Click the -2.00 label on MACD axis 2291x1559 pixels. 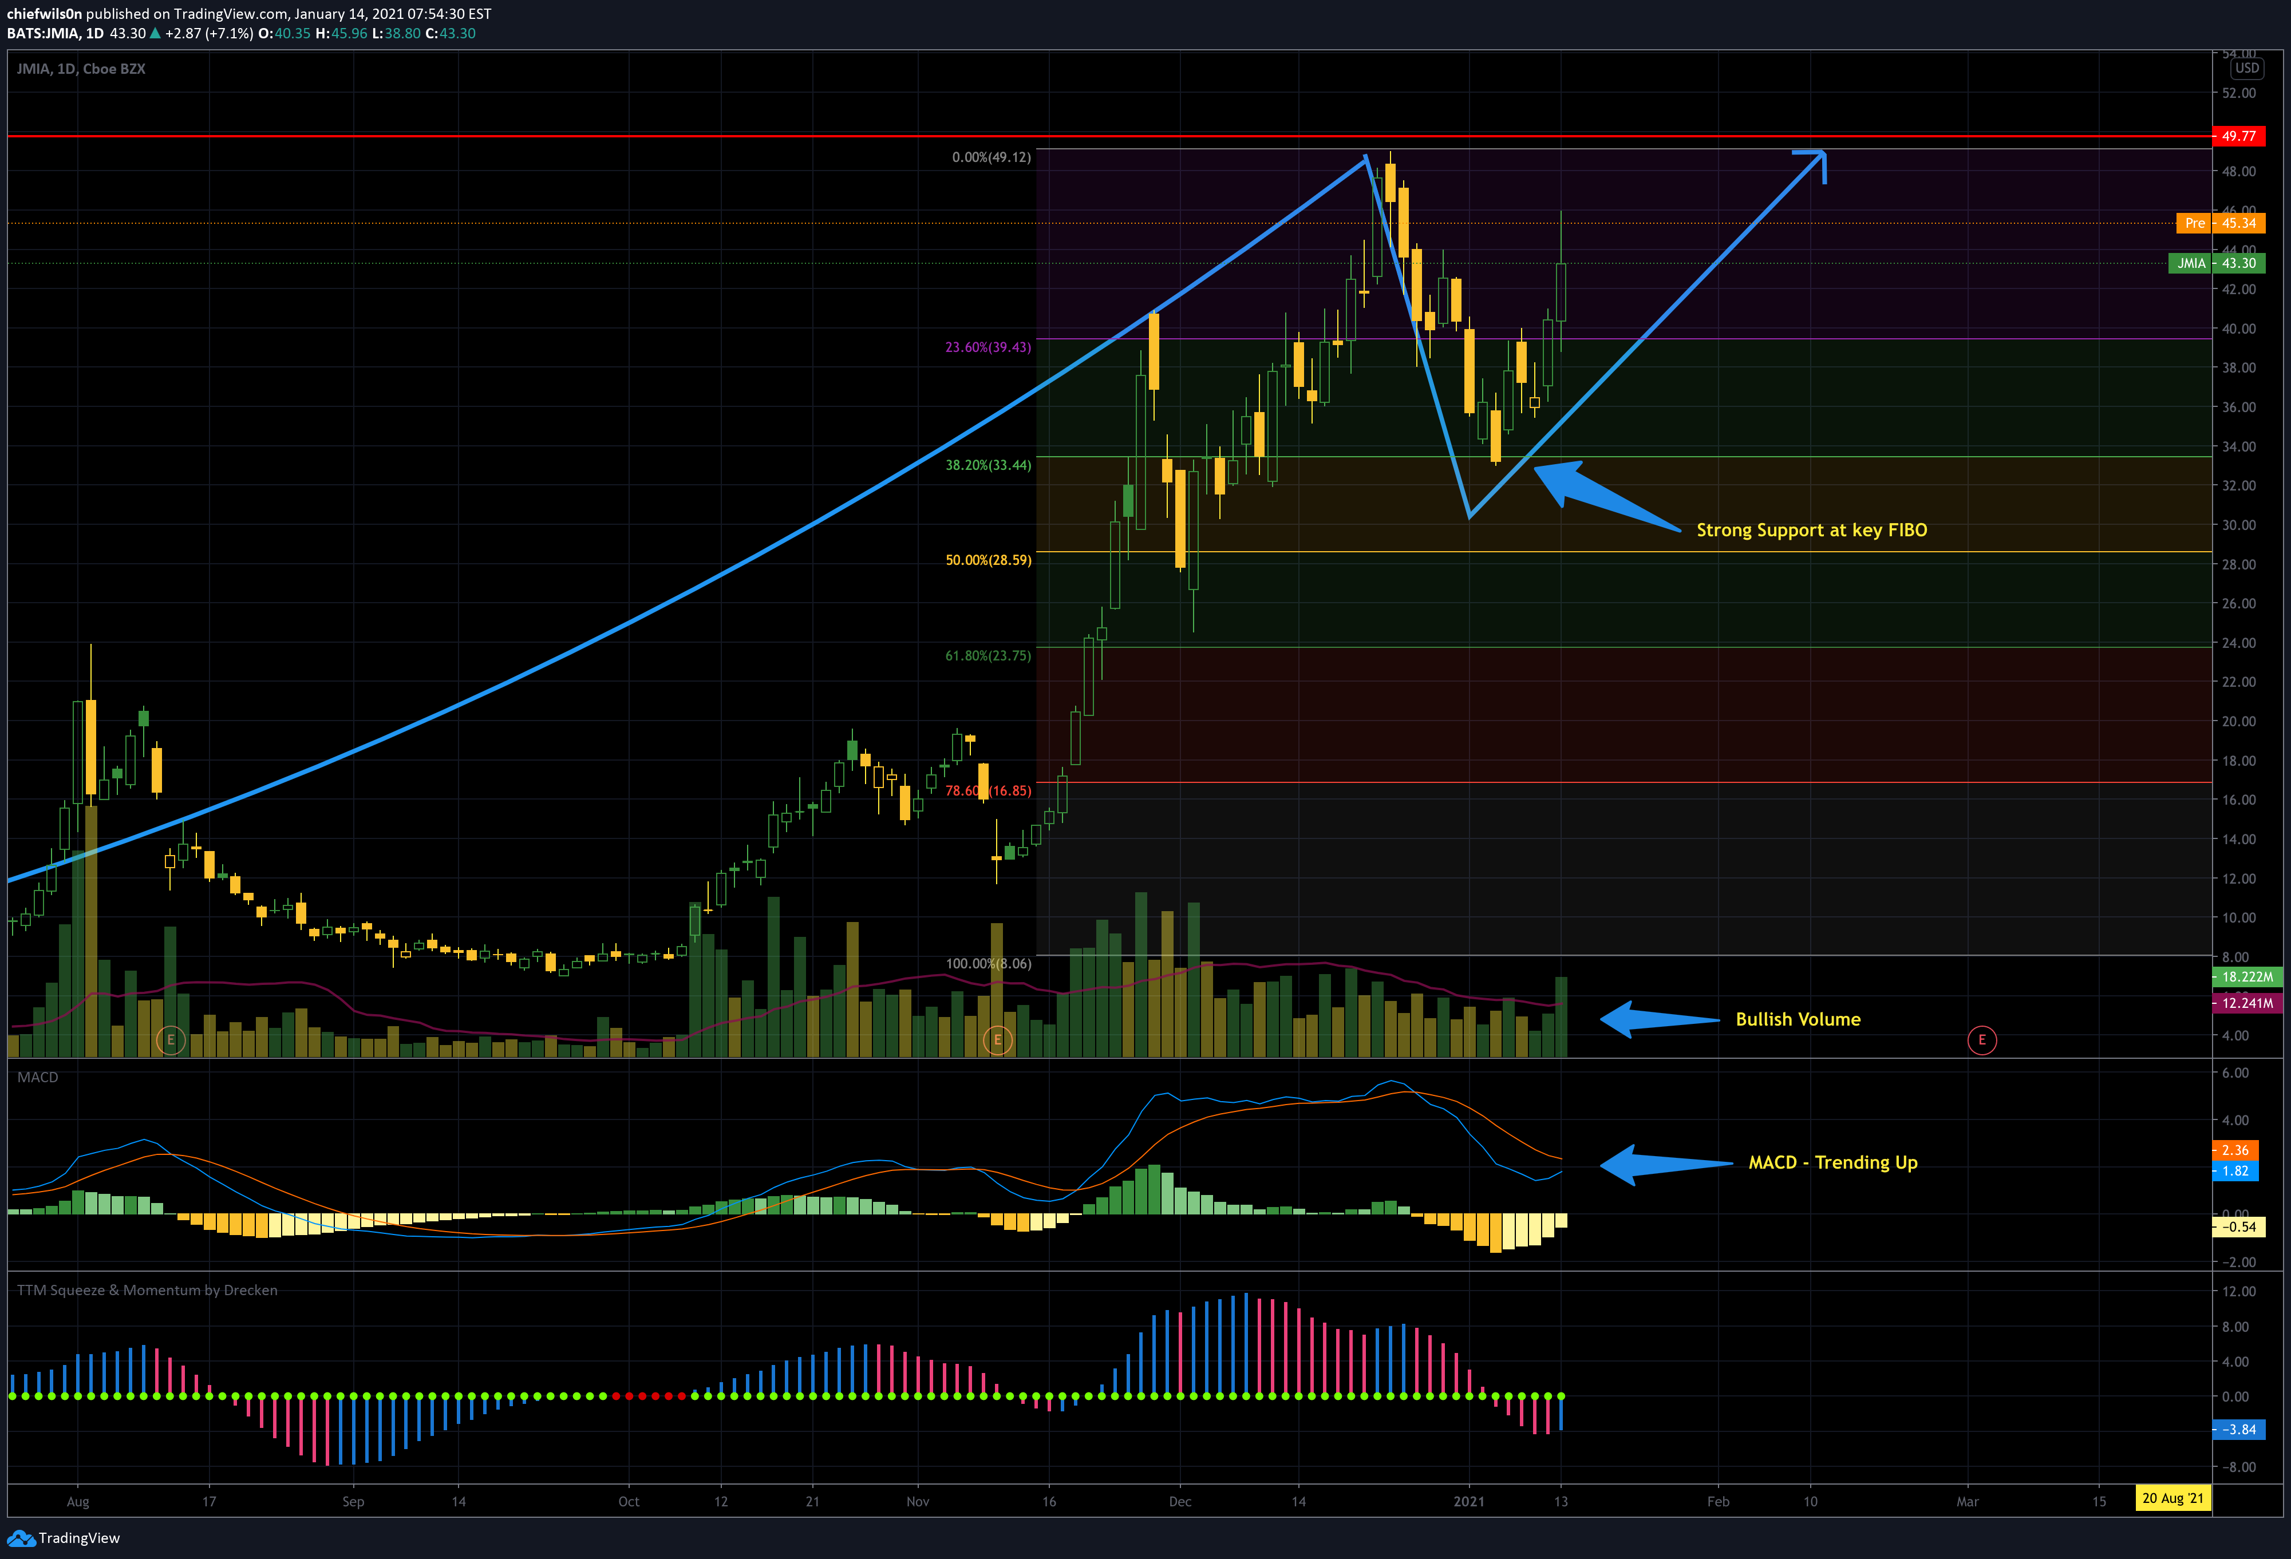click(2239, 1263)
